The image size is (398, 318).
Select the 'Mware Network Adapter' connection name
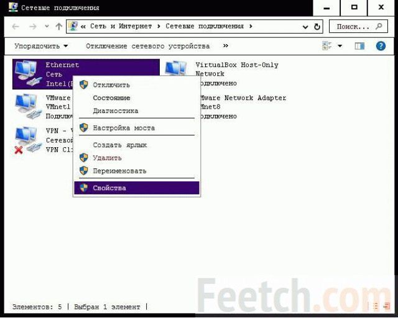243,98
